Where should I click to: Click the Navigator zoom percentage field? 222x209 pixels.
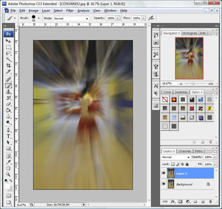[169, 83]
